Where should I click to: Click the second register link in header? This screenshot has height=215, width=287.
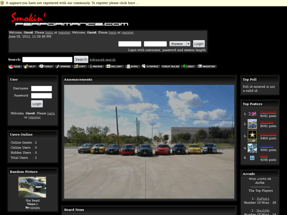tap(128, 32)
